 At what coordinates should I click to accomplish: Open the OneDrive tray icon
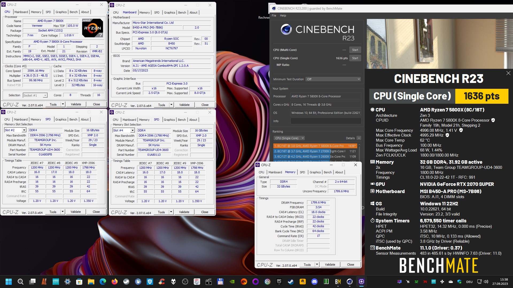click(451, 282)
